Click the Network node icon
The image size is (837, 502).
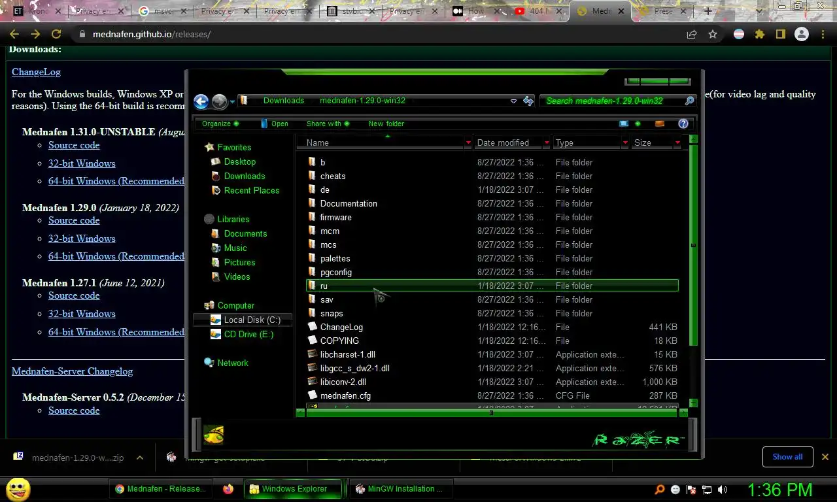pos(209,363)
